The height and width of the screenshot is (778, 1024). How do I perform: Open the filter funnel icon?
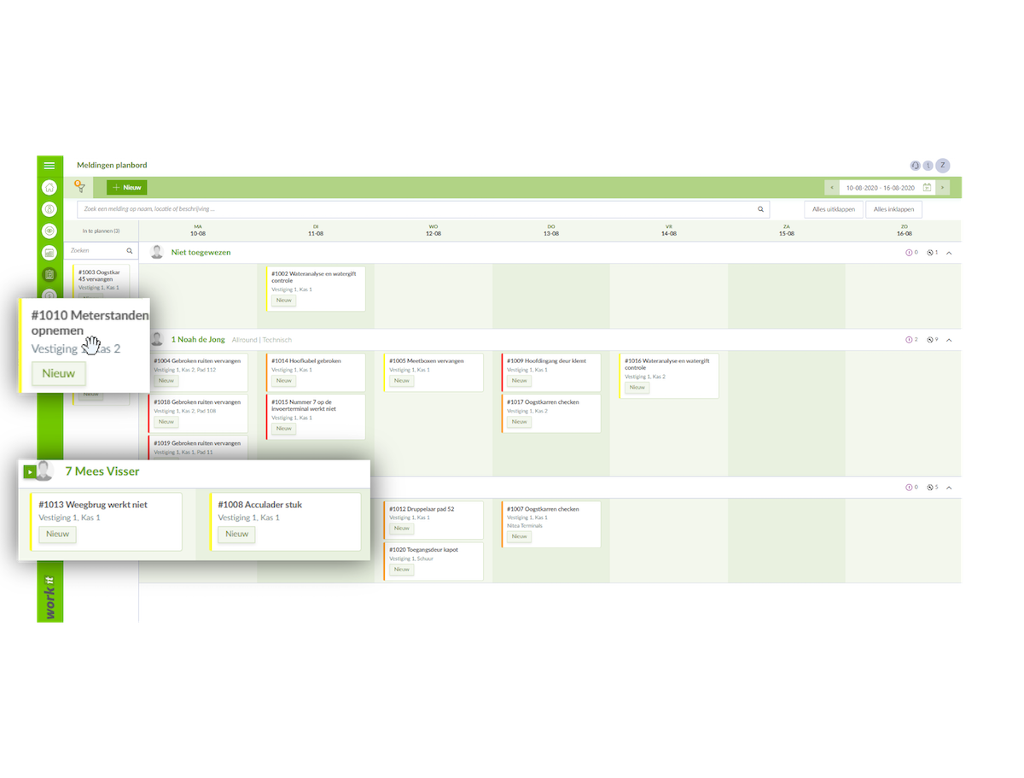pos(79,186)
